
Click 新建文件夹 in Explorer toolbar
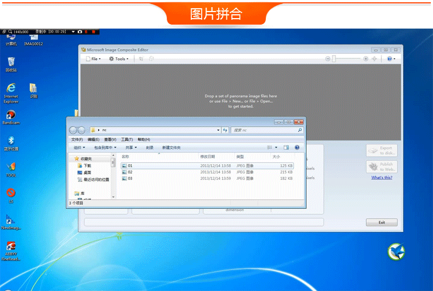(x=171, y=148)
